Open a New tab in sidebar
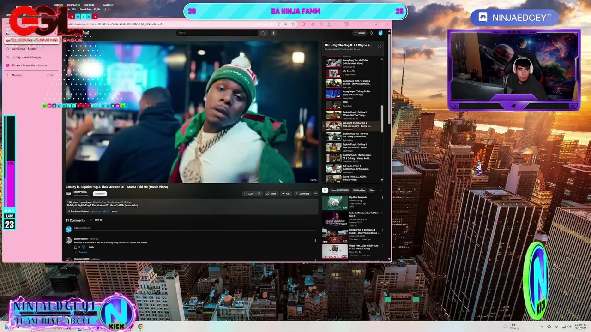The height and width of the screenshot is (332, 591). click(x=31, y=75)
